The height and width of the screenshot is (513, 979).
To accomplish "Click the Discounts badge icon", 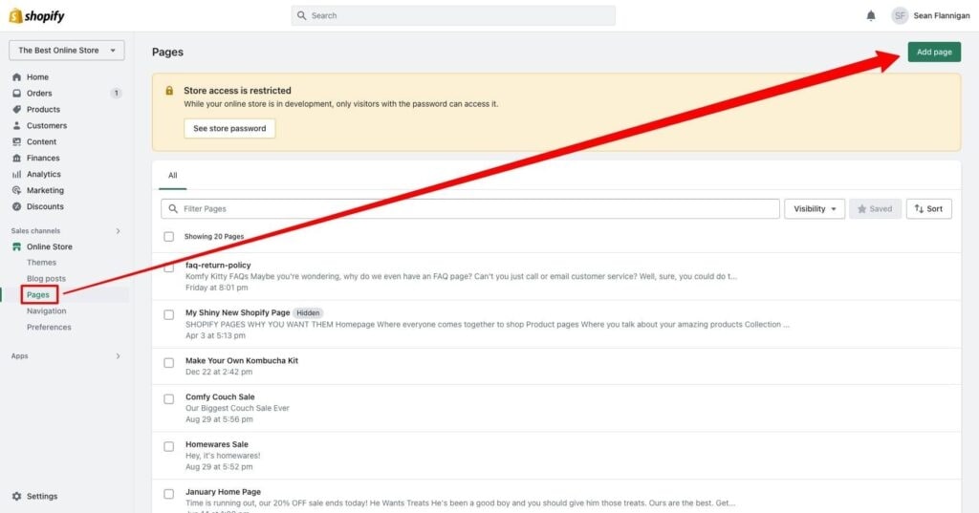I will pyautogui.click(x=17, y=206).
